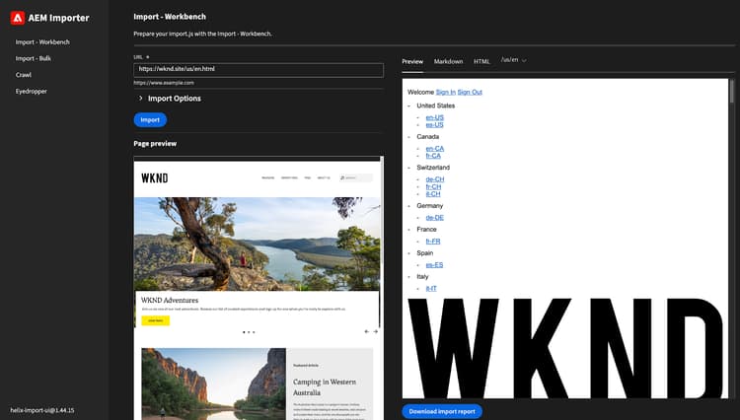
Task: Click carousel previous arrow in page preview
Action: [x=367, y=332]
